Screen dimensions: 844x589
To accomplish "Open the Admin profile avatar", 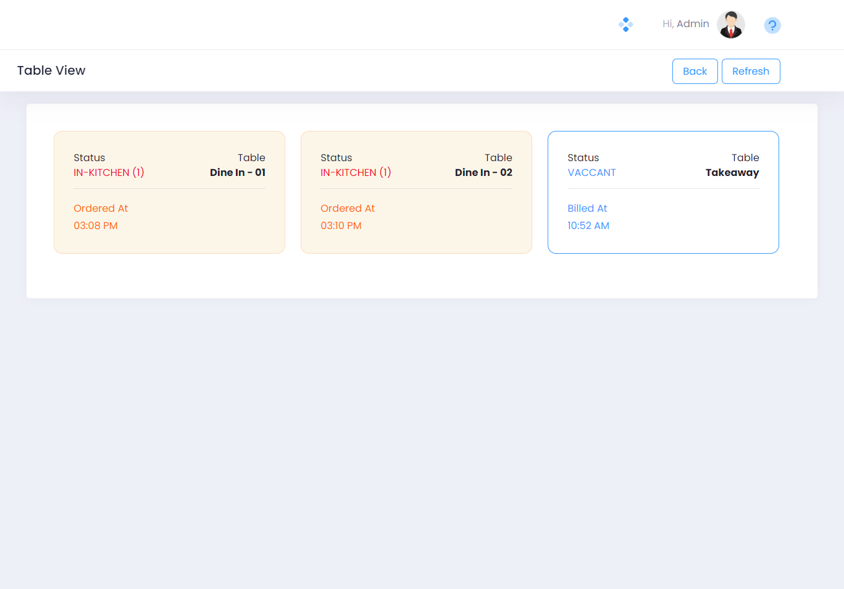I will pyautogui.click(x=731, y=25).
